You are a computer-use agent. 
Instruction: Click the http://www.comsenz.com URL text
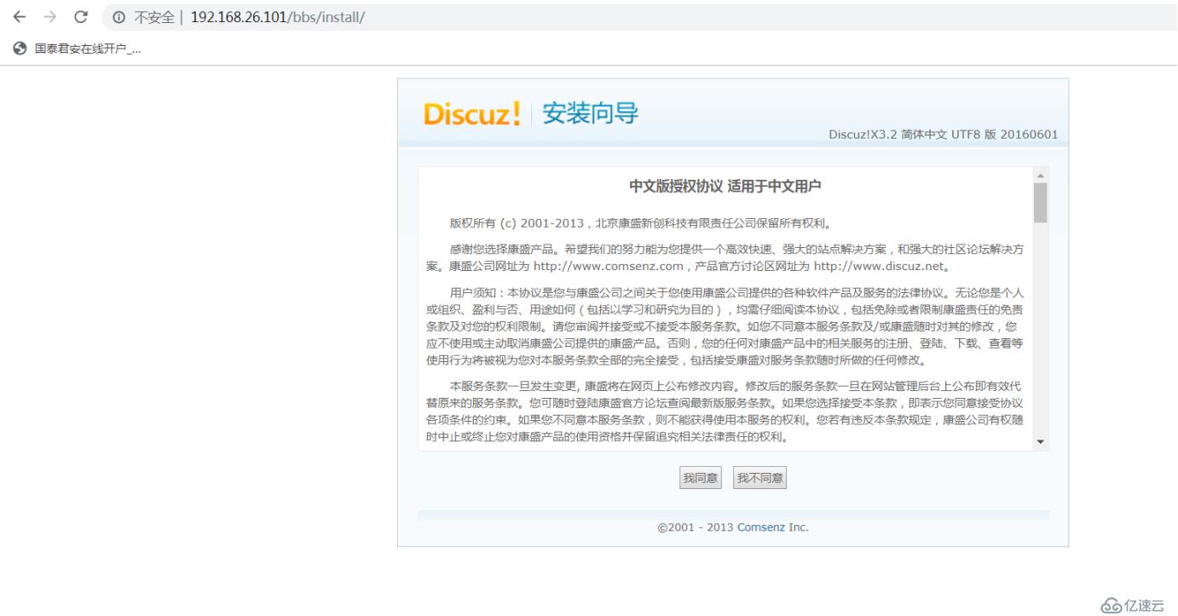tap(609, 265)
